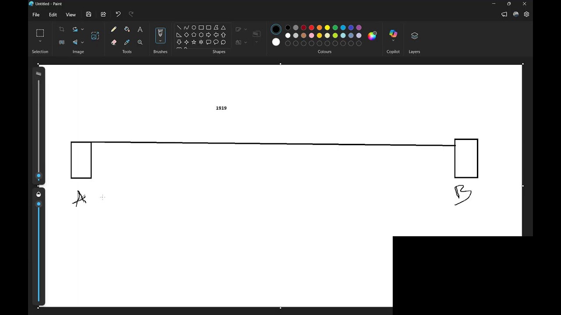Open the Edit colours wheel
This screenshot has height=315, width=561.
click(372, 36)
